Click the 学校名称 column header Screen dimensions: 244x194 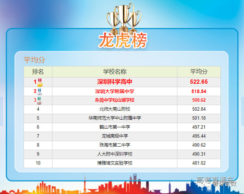115,72
